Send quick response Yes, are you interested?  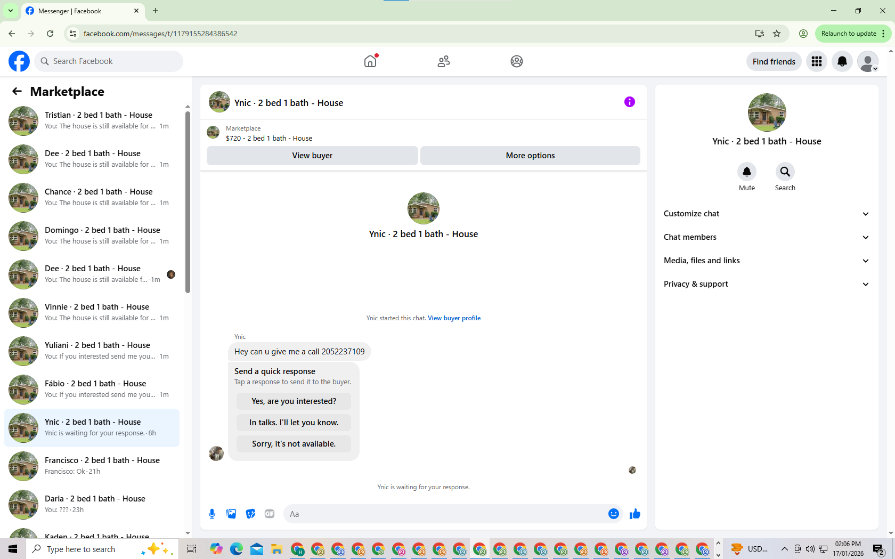(x=294, y=401)
